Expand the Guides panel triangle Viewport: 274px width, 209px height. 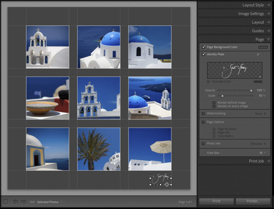tap(268, 31)
